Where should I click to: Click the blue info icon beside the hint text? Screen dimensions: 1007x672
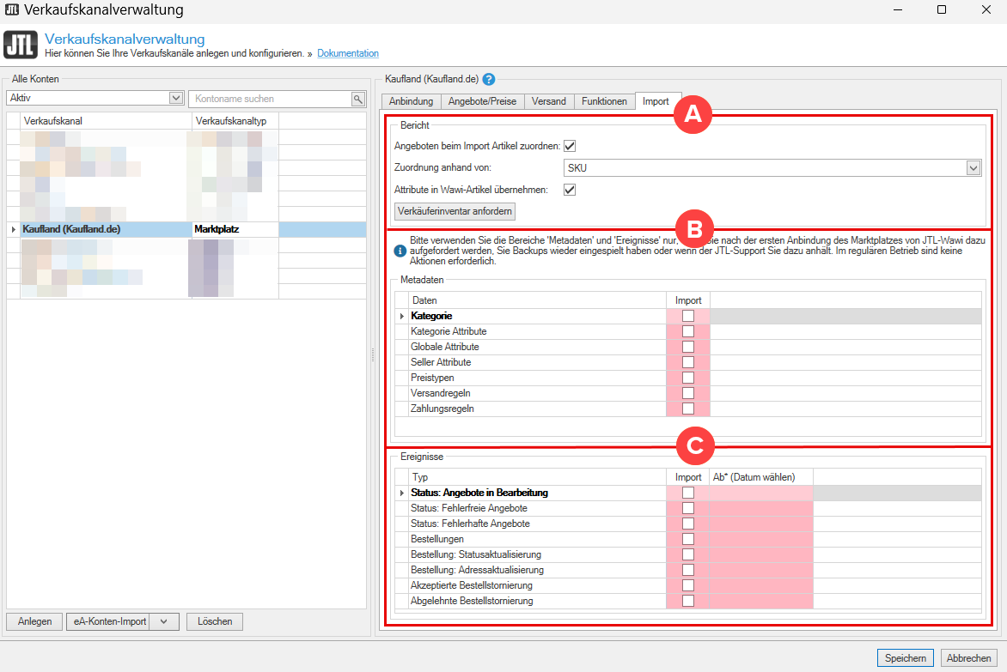(400, 251)
